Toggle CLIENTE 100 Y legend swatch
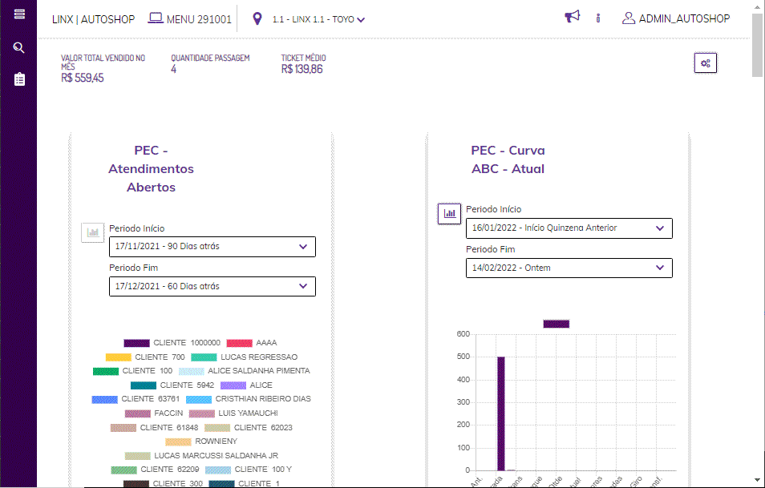This screenshot has height=488, width=765. [x=218, y=470]
